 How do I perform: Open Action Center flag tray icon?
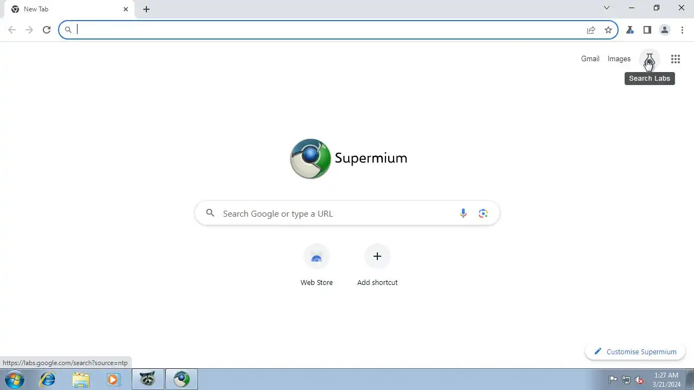pos(613,380)
